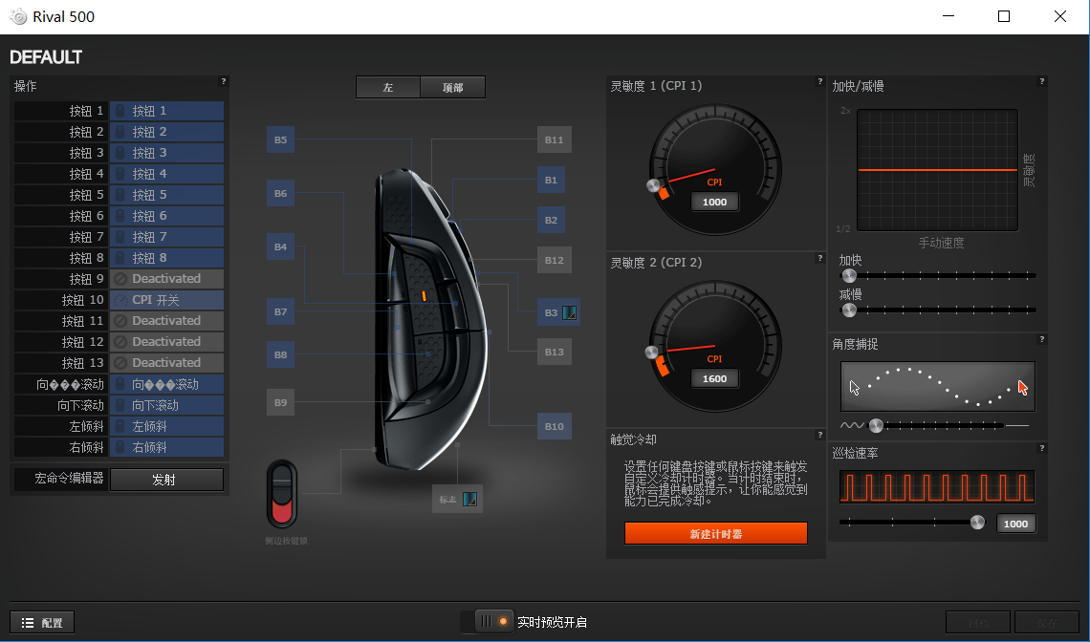This screenshot has height=642, width=1090.
Task: Edit the CPI 1 value field 1000
Action: [x=714, y=202]
